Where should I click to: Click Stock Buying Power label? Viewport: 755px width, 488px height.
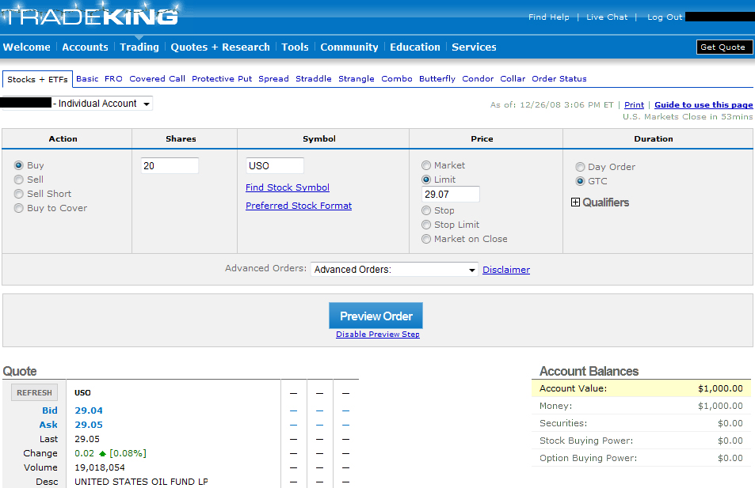click(586, 441)
